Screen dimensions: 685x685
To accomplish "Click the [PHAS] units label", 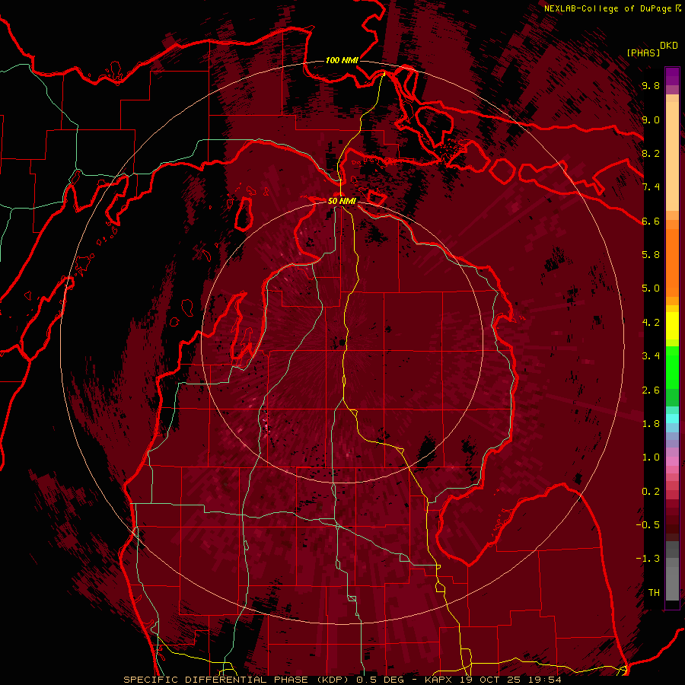I will (x=643, y=53).
